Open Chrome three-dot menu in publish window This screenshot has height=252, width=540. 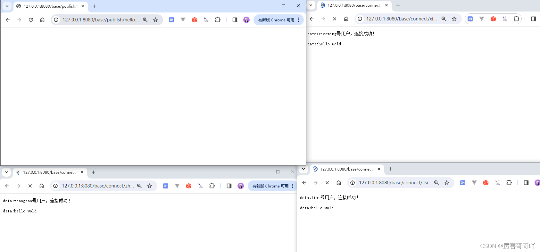tap(298, 20)
